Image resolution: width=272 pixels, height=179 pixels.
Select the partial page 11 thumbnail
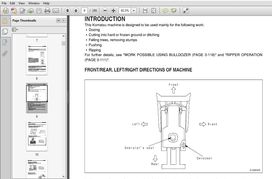click(x=37, y=169)
